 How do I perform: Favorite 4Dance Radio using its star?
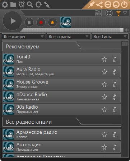click(105, 97)
